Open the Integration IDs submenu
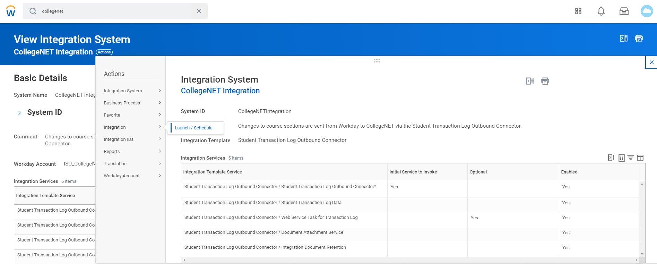Image resolution: width=657 pixels, height=264 pixels. coord(132,139)
